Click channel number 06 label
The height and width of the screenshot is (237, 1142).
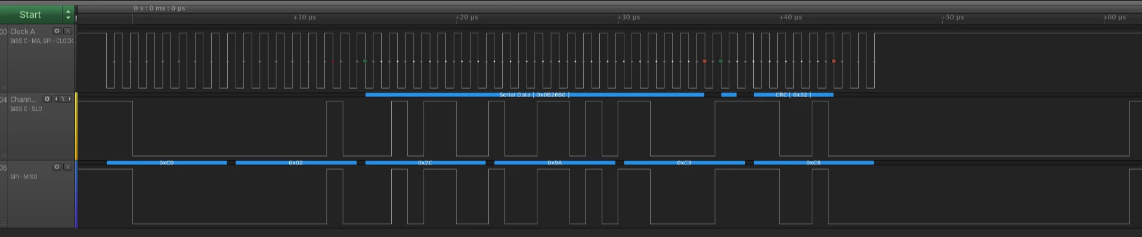[x=4, y=168]
